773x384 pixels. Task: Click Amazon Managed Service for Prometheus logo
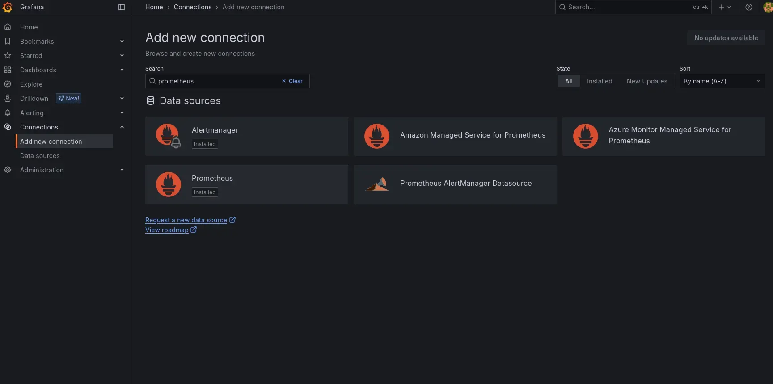pyautogui.click(x=377, y=136)
